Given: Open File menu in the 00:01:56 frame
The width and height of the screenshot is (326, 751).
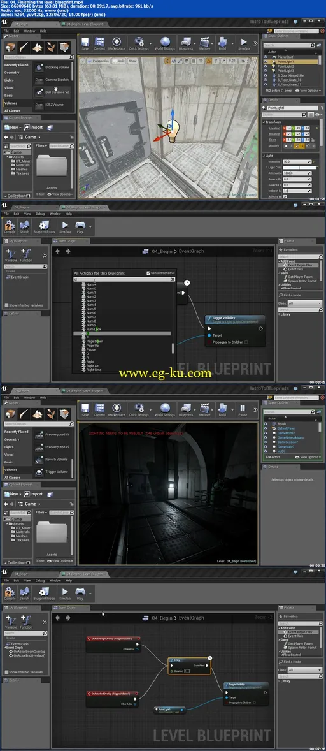Looking at the screenshot, I should click(7, 31).
